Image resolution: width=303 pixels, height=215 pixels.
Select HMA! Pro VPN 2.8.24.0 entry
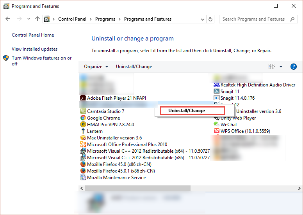coord(111,125)
